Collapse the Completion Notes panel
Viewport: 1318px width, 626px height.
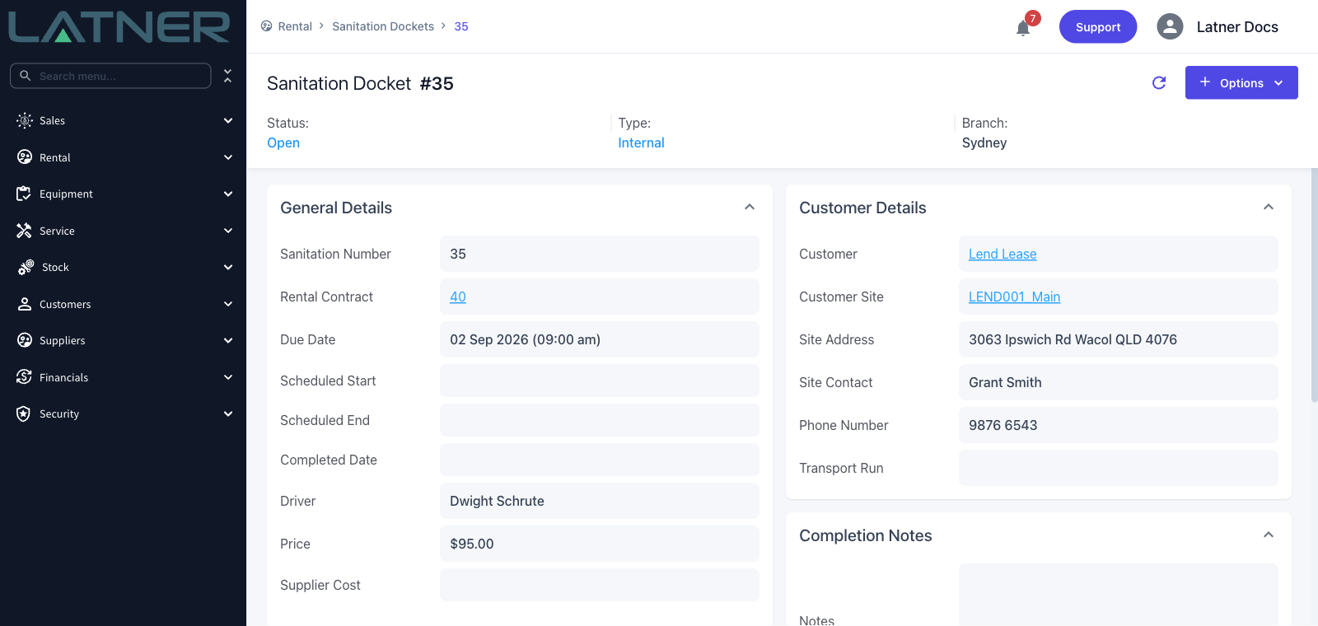(1269, 535)
